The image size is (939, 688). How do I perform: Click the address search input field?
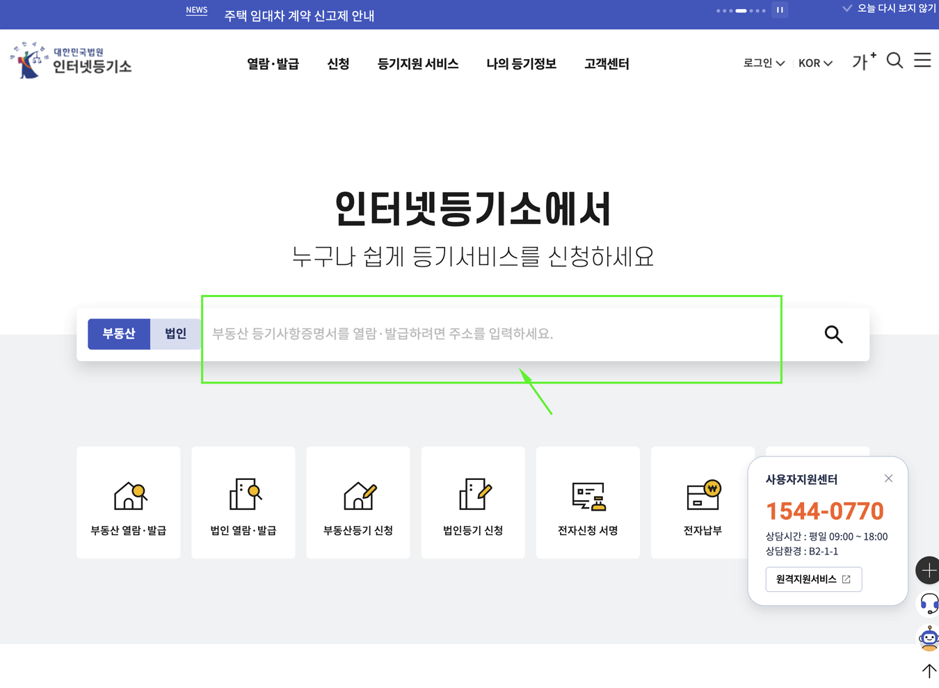(487, 335)
